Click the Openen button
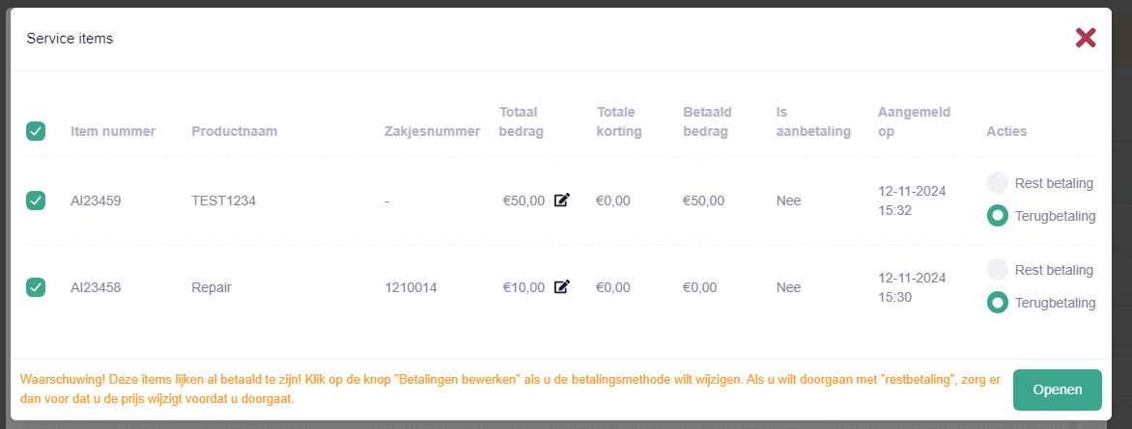Viewport: 1132px width, 429px height. [x=1057, y=390]
